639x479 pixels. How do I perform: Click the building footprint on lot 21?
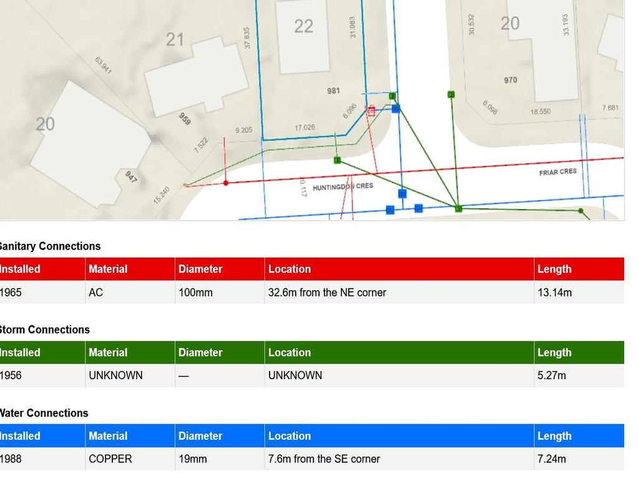196,76
